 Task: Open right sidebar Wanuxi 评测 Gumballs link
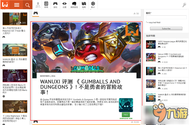coord(171,56)
